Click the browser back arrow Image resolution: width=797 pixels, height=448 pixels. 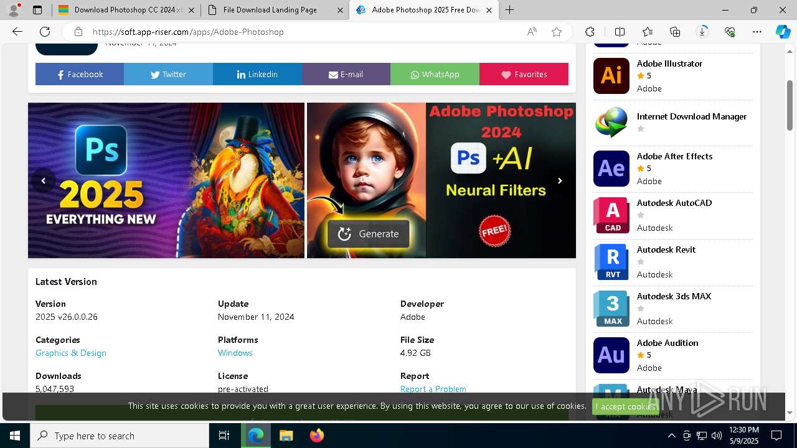[17, 32]
